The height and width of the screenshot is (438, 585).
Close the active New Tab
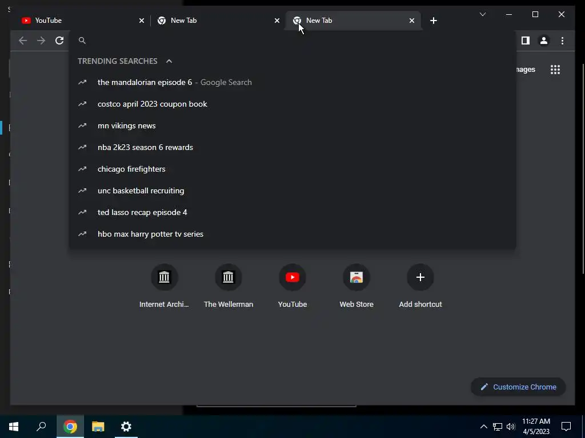click(411, 21)
